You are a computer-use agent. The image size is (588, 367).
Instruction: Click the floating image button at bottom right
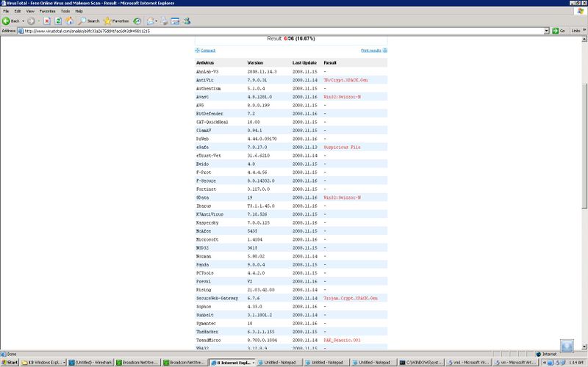pyautogui.click(x=567, y=346)
